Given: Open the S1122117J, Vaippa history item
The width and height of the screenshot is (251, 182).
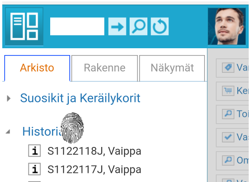Looking at the screenshot, I should coord(94,169).
